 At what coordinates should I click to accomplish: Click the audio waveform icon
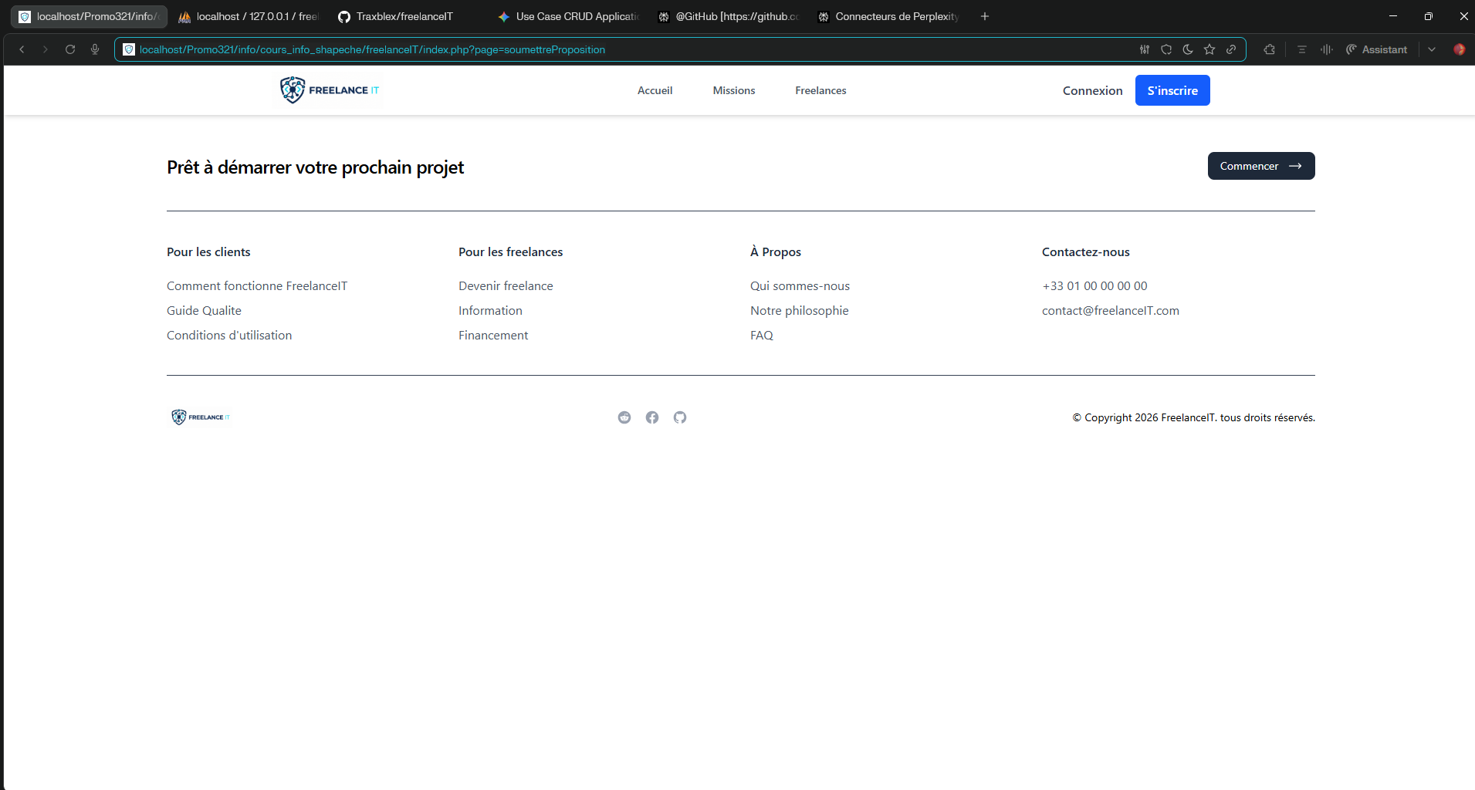(1327, 49)
